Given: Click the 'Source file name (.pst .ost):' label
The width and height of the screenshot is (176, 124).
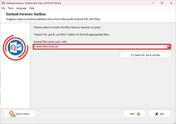Looking at the screenshot, I should tap(50, 42).
